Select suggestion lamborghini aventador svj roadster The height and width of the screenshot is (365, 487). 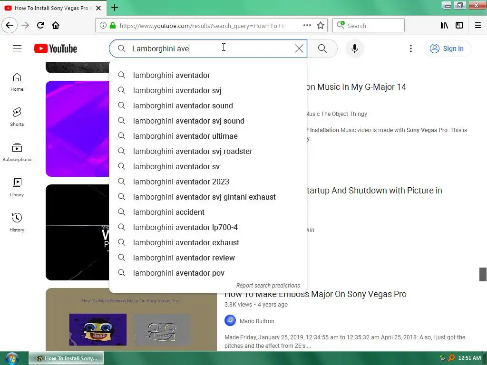tap(208, 151)
